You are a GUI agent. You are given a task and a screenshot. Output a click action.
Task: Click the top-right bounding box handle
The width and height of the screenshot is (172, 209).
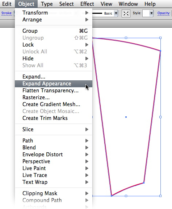[160, 38]
